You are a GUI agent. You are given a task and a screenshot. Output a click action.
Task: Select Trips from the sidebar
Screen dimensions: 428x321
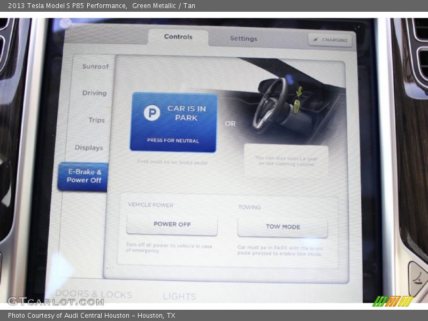[96, 120]
